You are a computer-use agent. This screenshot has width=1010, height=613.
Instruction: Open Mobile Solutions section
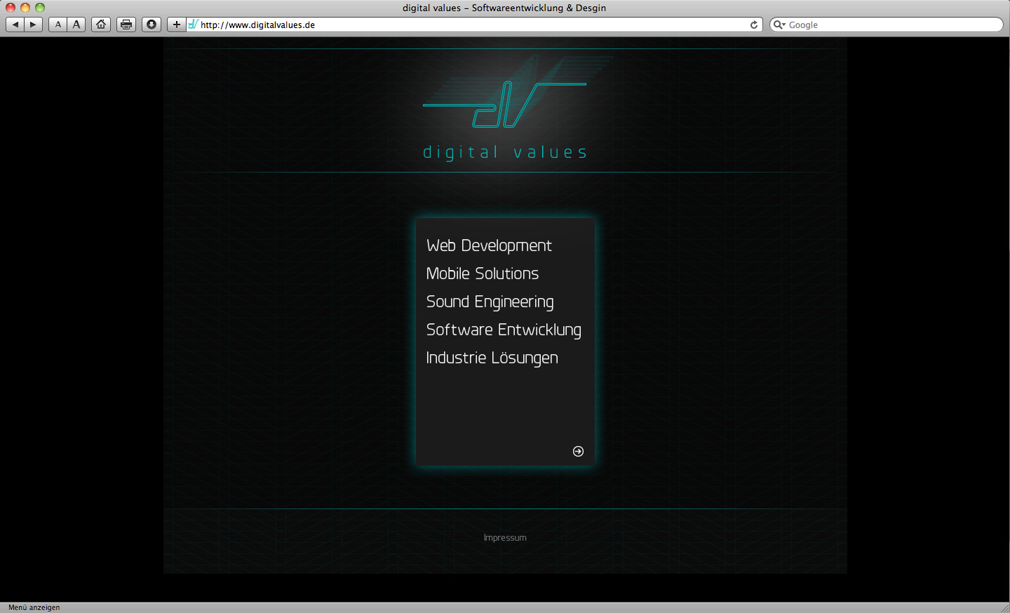[483, 274]
